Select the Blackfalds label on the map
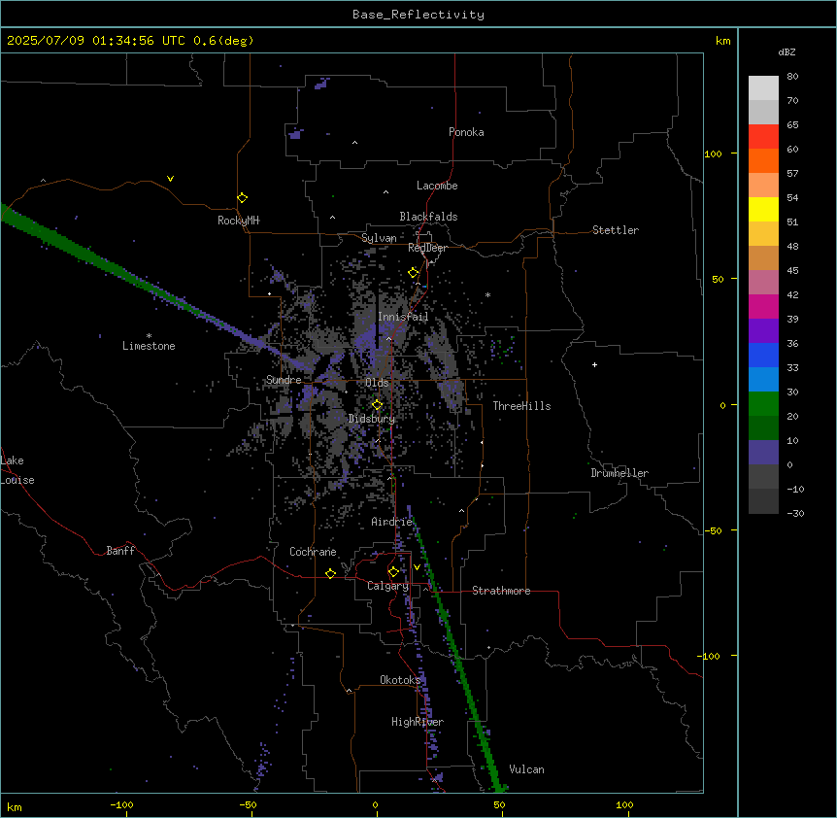Screen dimensions: 837x818 pos(428,217)
